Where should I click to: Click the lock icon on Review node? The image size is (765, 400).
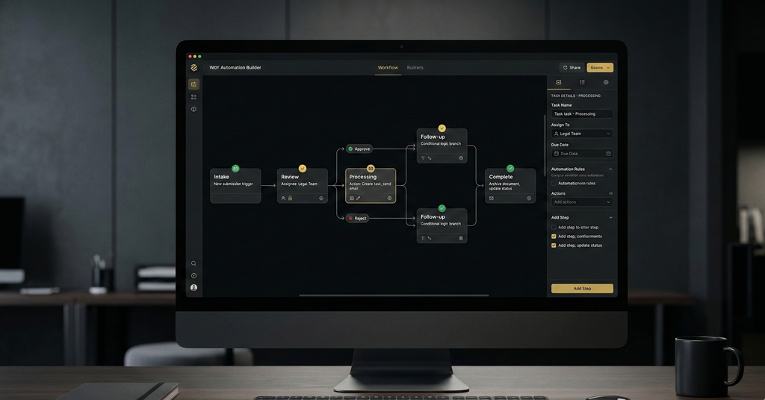290,199
